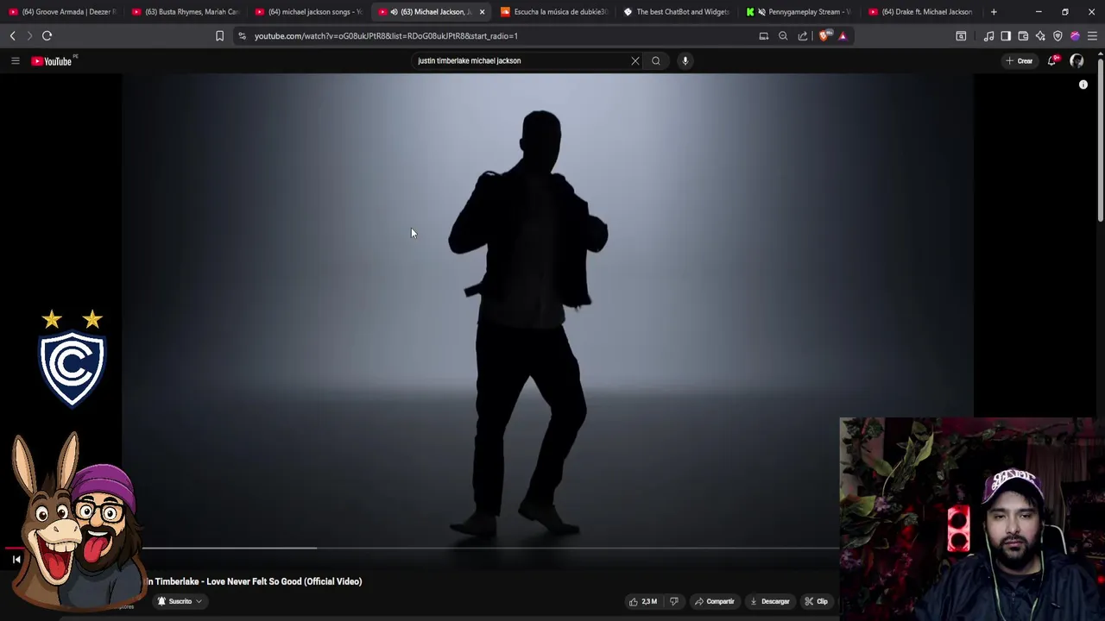Open site settings icon in the address bar
Viewport: 1105px width, 621px height.
click(242, 35)
